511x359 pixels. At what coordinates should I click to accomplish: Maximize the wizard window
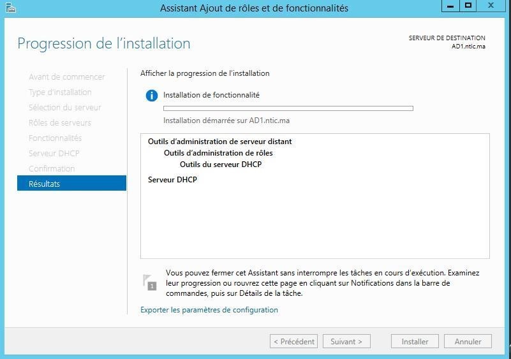point(468,6)
